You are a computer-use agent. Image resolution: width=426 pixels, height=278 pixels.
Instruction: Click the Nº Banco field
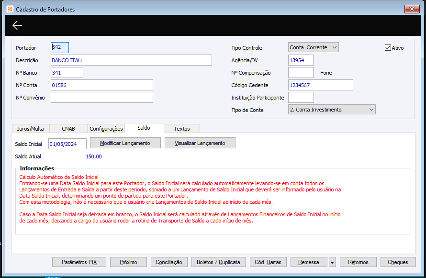click(67, 72)
